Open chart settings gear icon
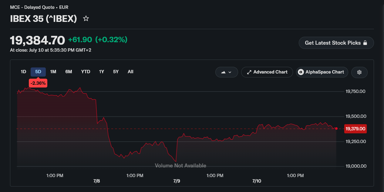384x192 pixels. tap(359, 72)
